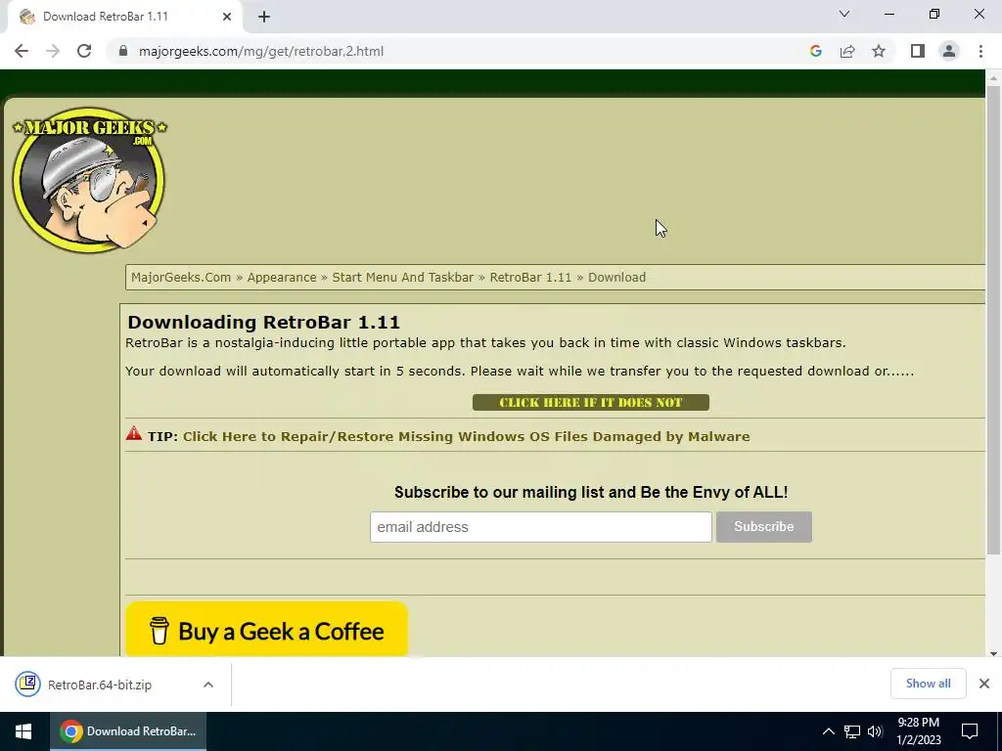Close the Download RetroBar 1.11 tab
The width and height of the screenshot is (1002, 751).
point(227,17)
